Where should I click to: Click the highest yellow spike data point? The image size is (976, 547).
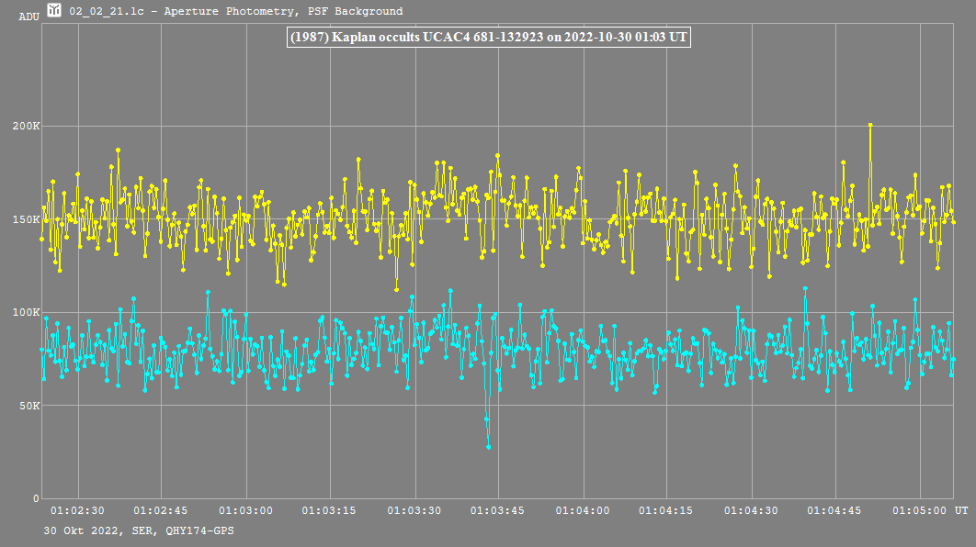(869, 125)
